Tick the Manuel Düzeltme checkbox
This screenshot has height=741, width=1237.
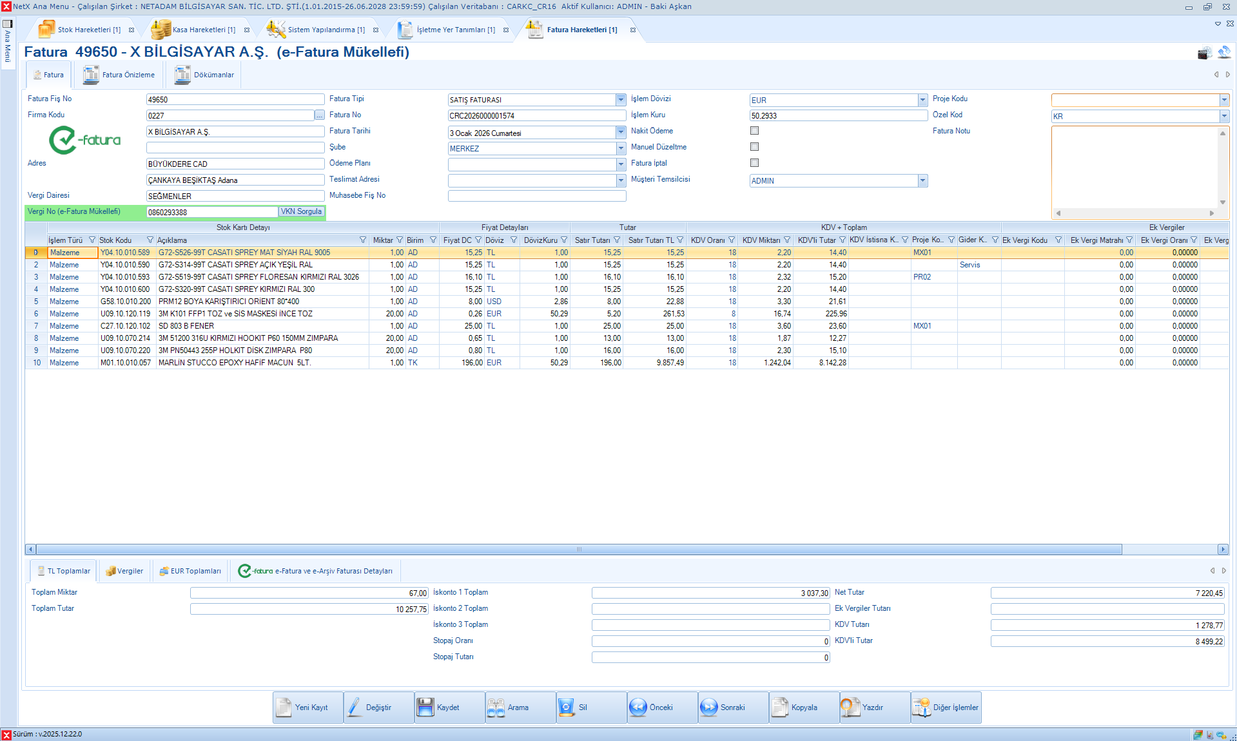click(754, 147)
